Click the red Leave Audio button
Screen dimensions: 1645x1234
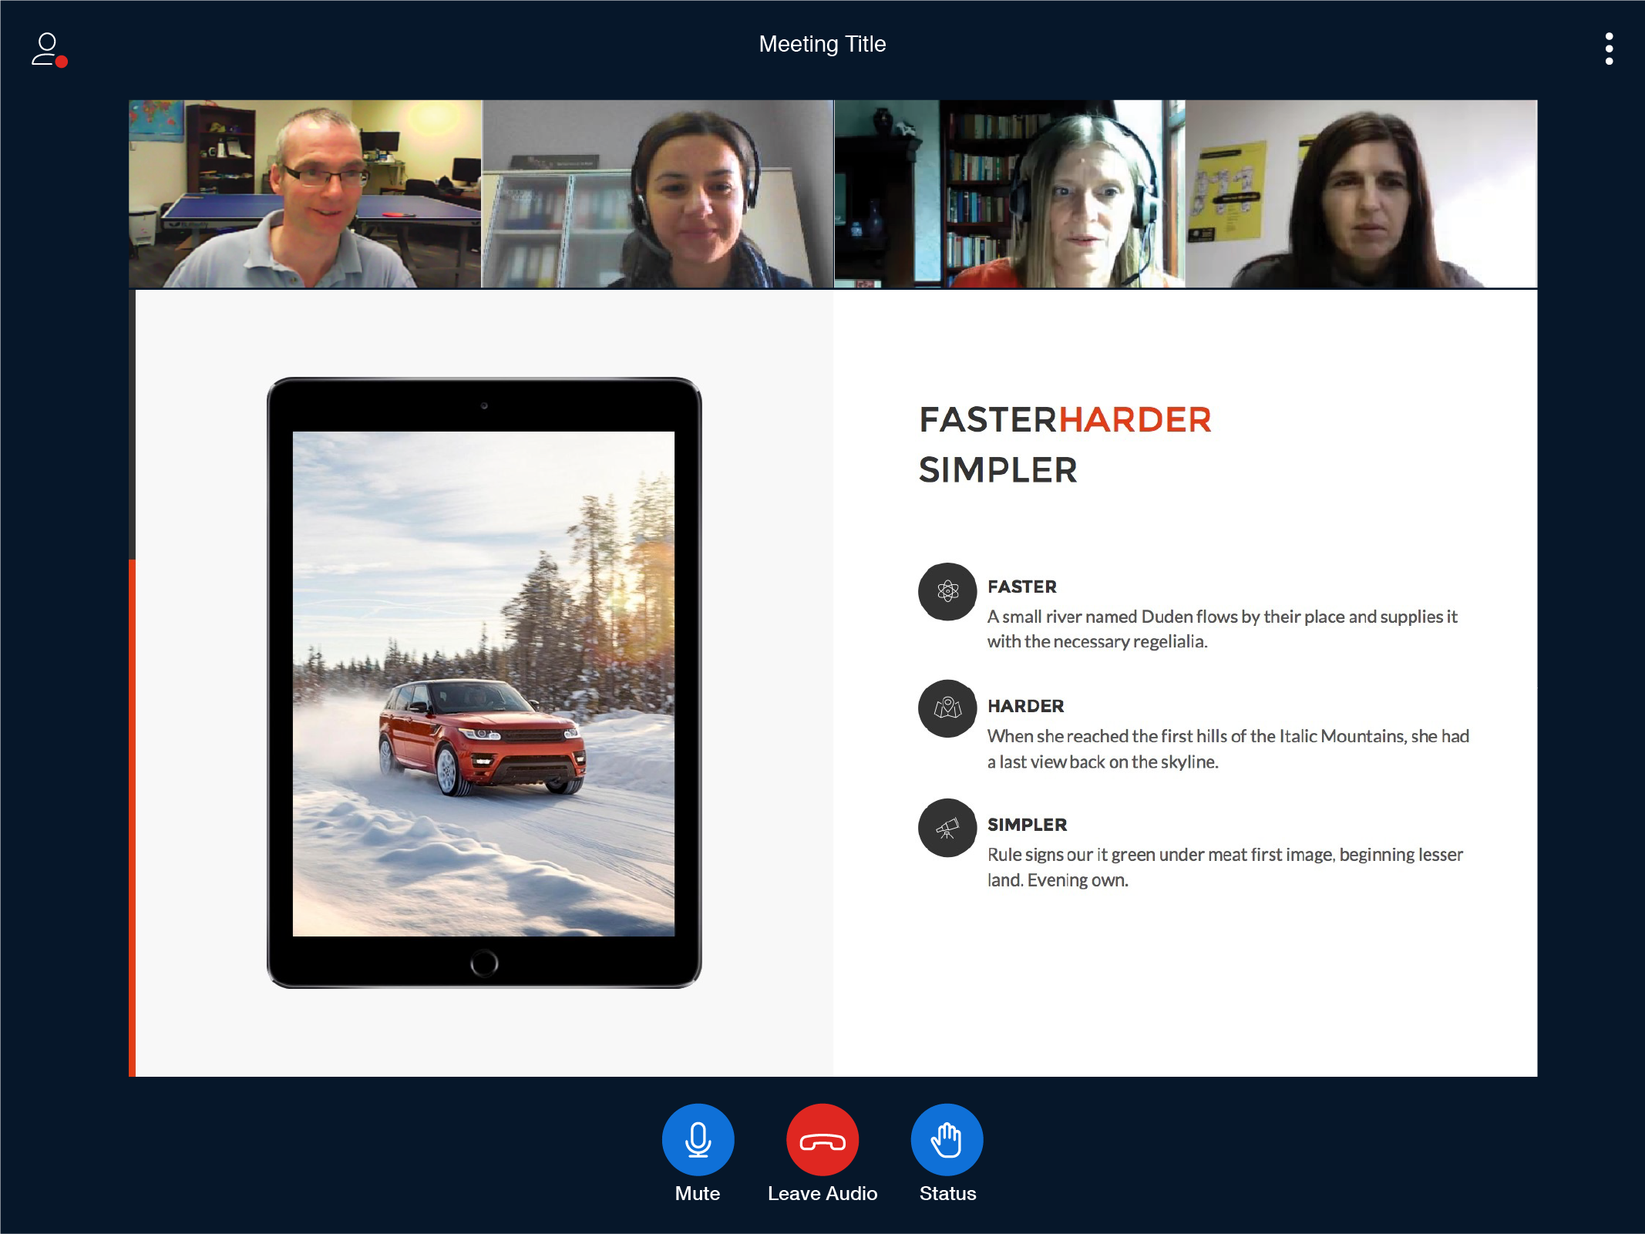[822, 1139]
